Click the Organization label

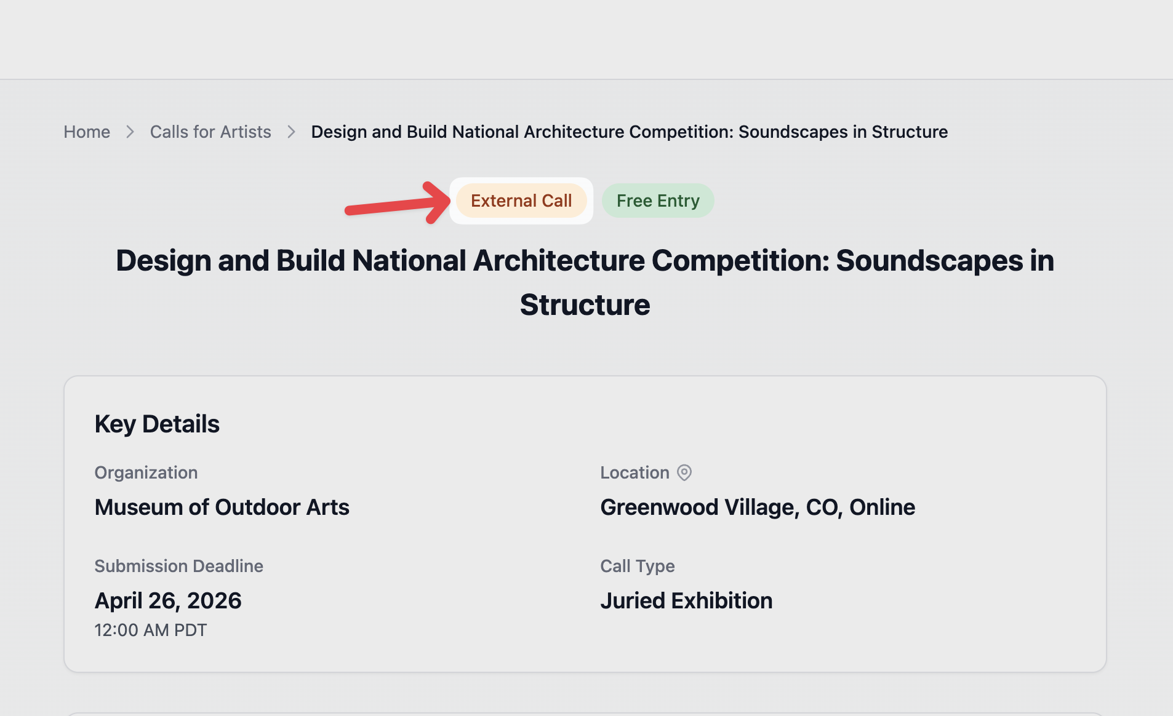point(146,472)
